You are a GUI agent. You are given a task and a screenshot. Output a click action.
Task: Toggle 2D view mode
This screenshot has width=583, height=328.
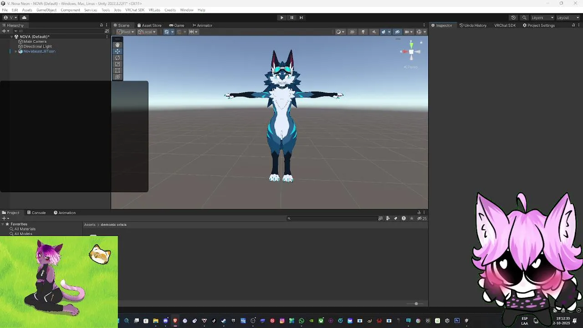[352, 32]
